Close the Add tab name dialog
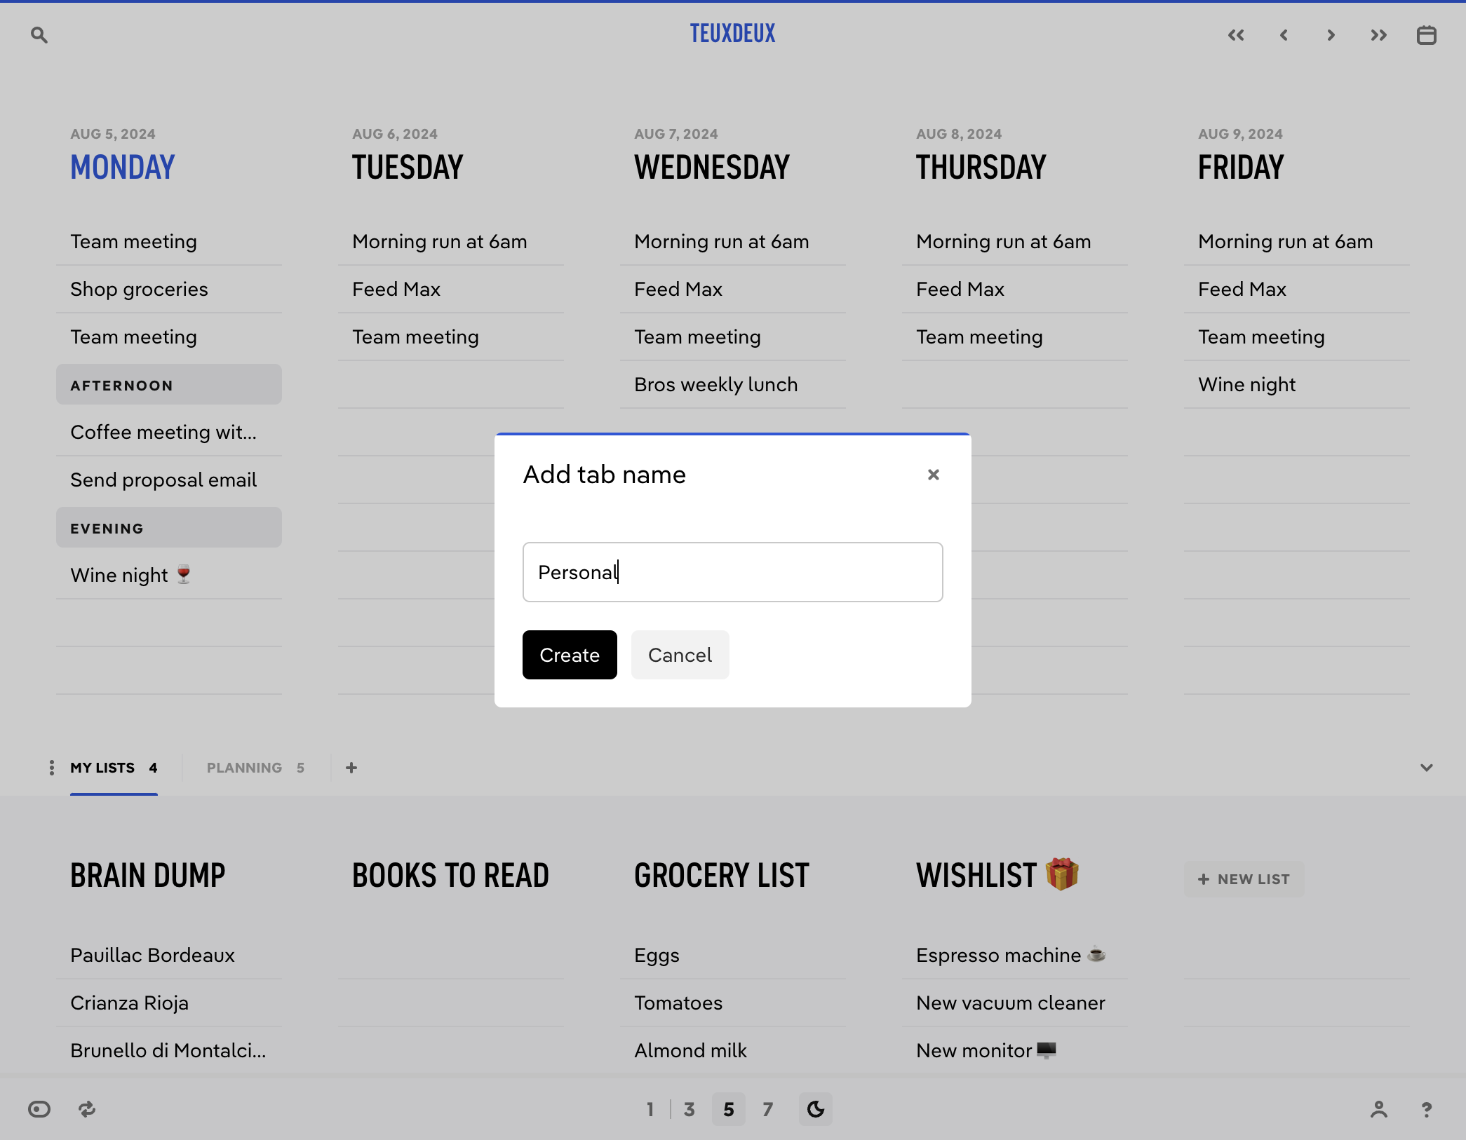 point(934,475)
